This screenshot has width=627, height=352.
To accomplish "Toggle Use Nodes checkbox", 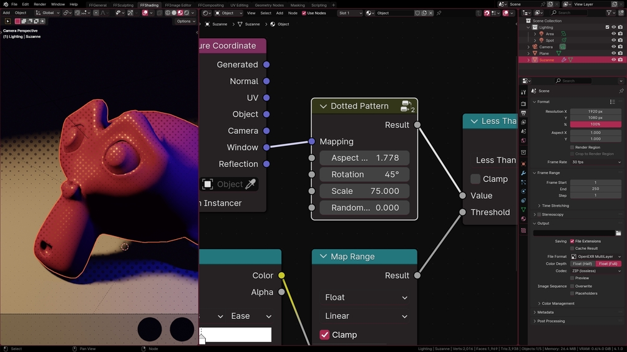I will pos(304,13).
